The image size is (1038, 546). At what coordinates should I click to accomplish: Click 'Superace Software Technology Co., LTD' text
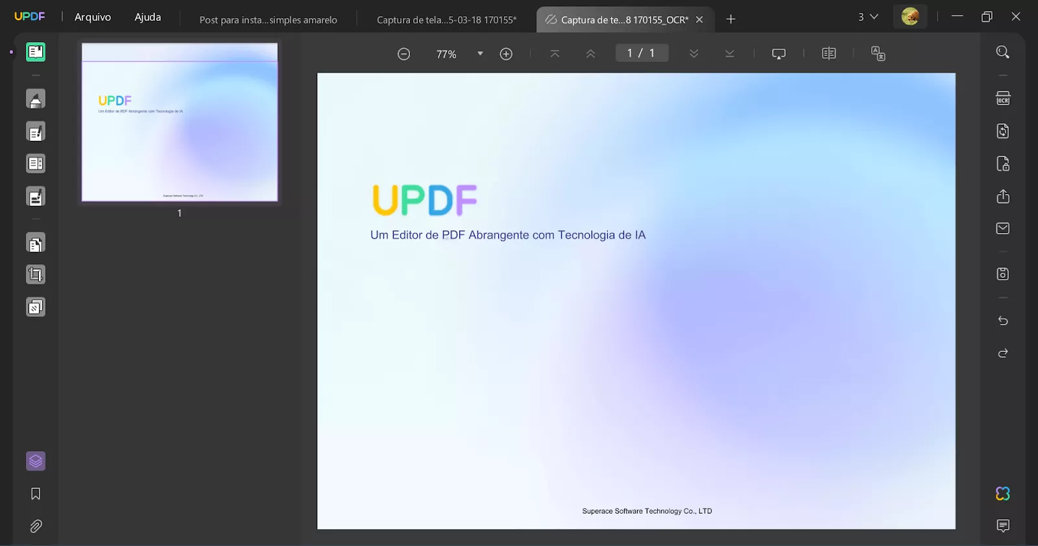tap(647, 512)
